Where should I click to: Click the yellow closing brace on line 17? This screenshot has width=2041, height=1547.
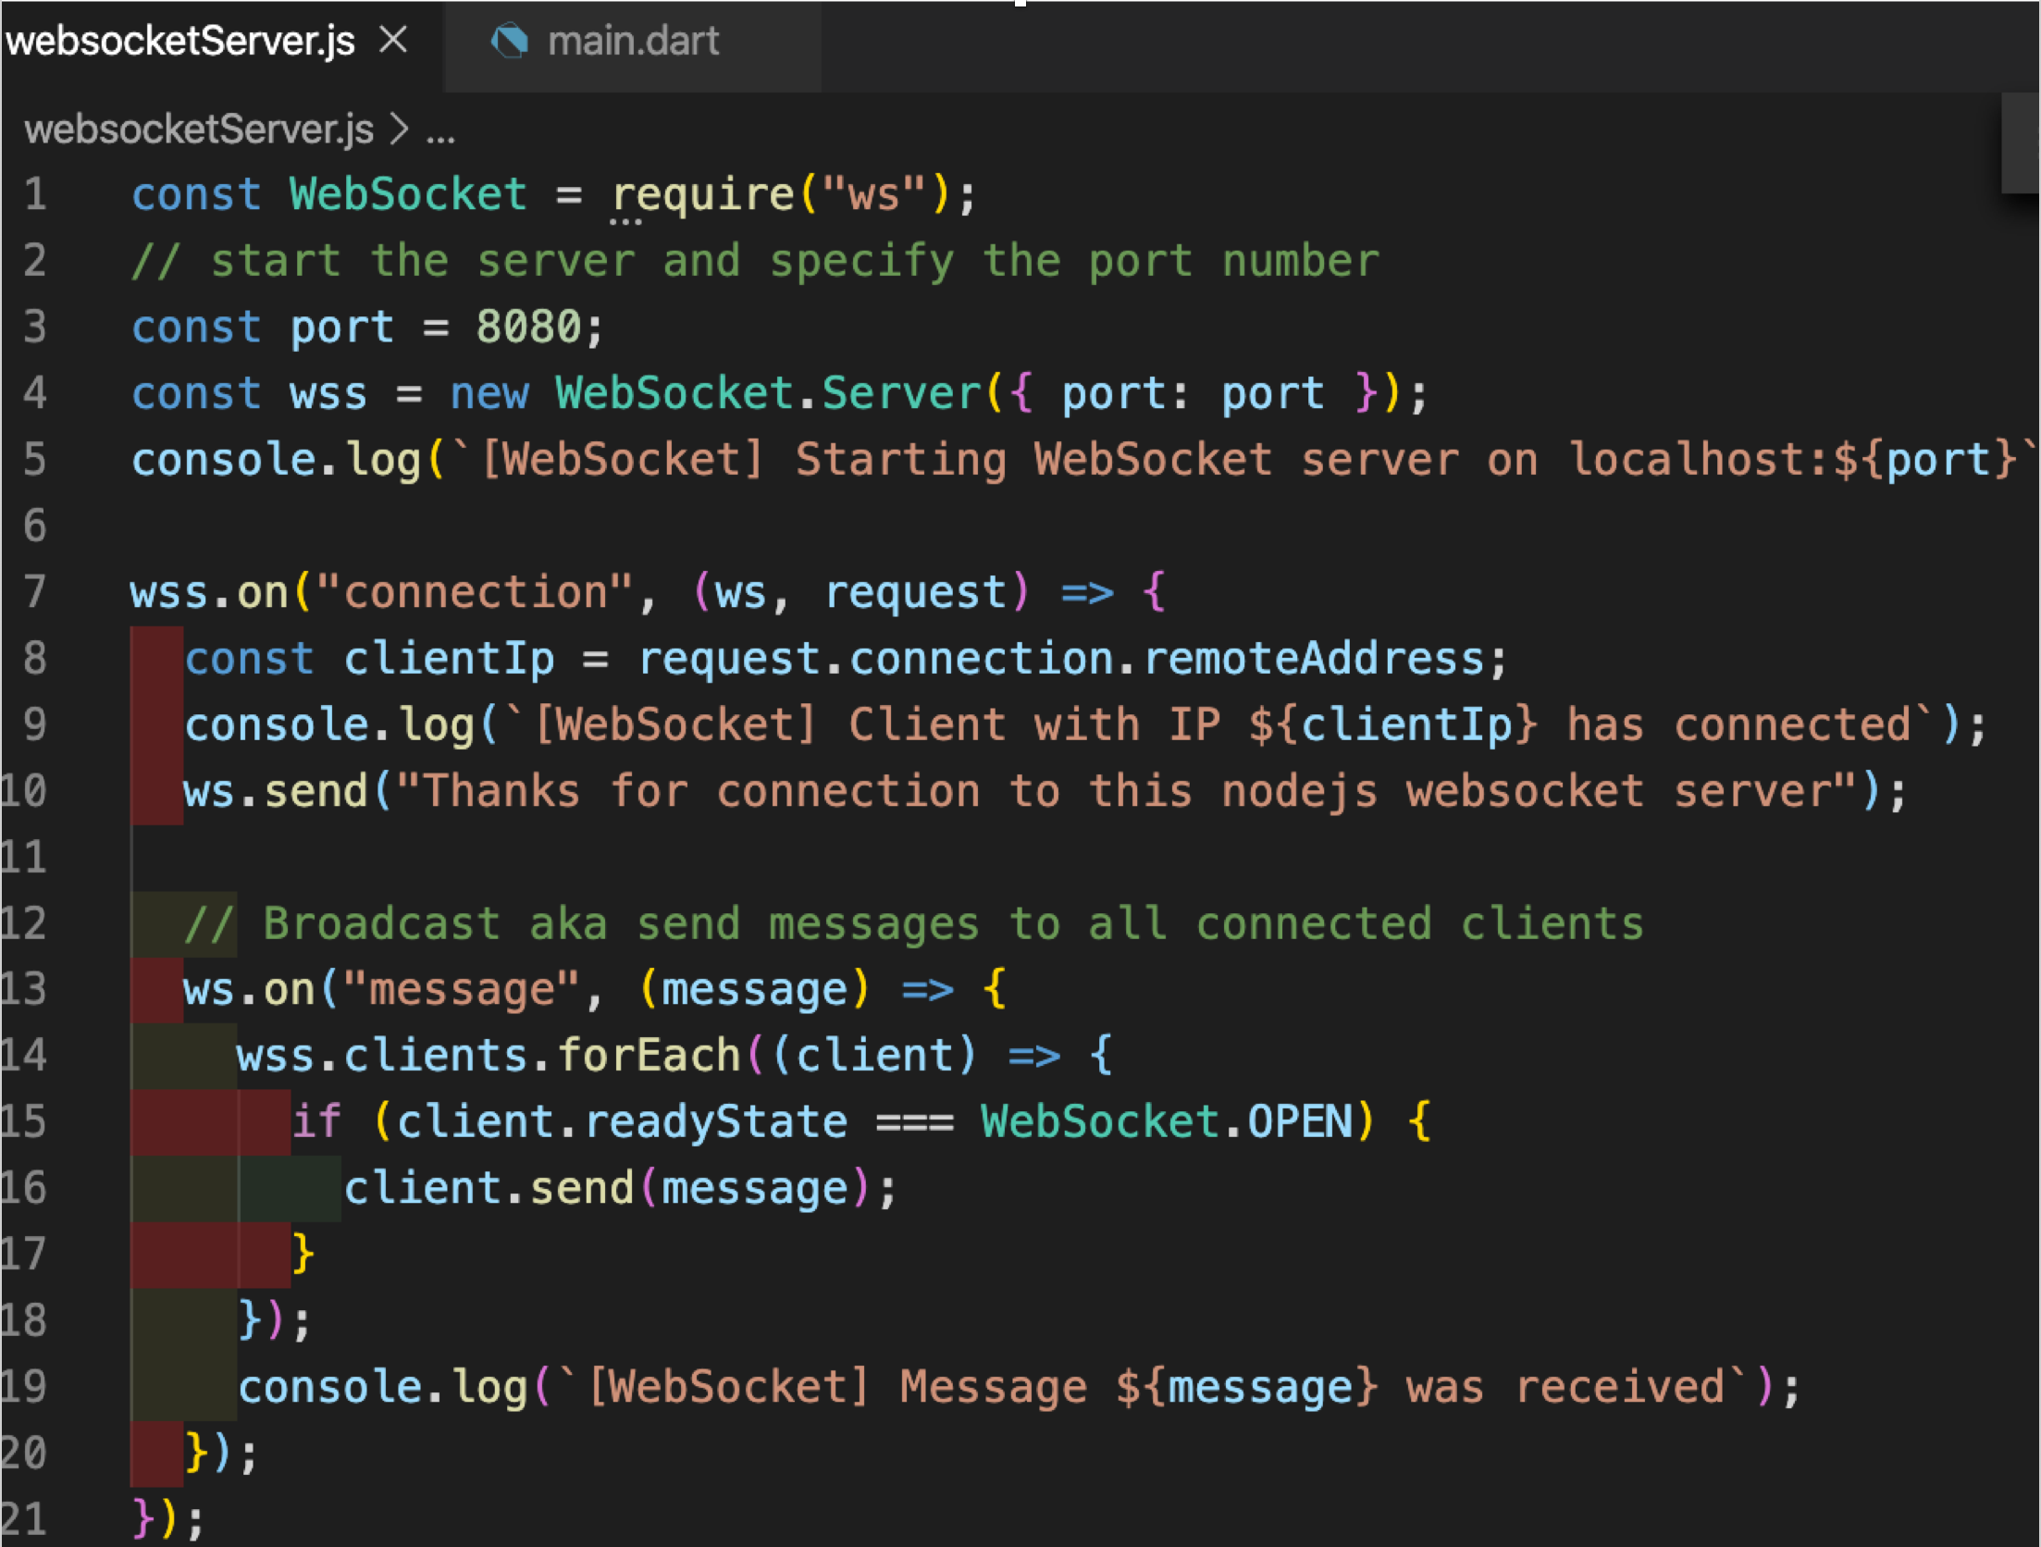(x=303, y=1254)
